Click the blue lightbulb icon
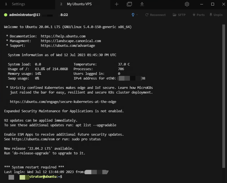 (133, 15)
